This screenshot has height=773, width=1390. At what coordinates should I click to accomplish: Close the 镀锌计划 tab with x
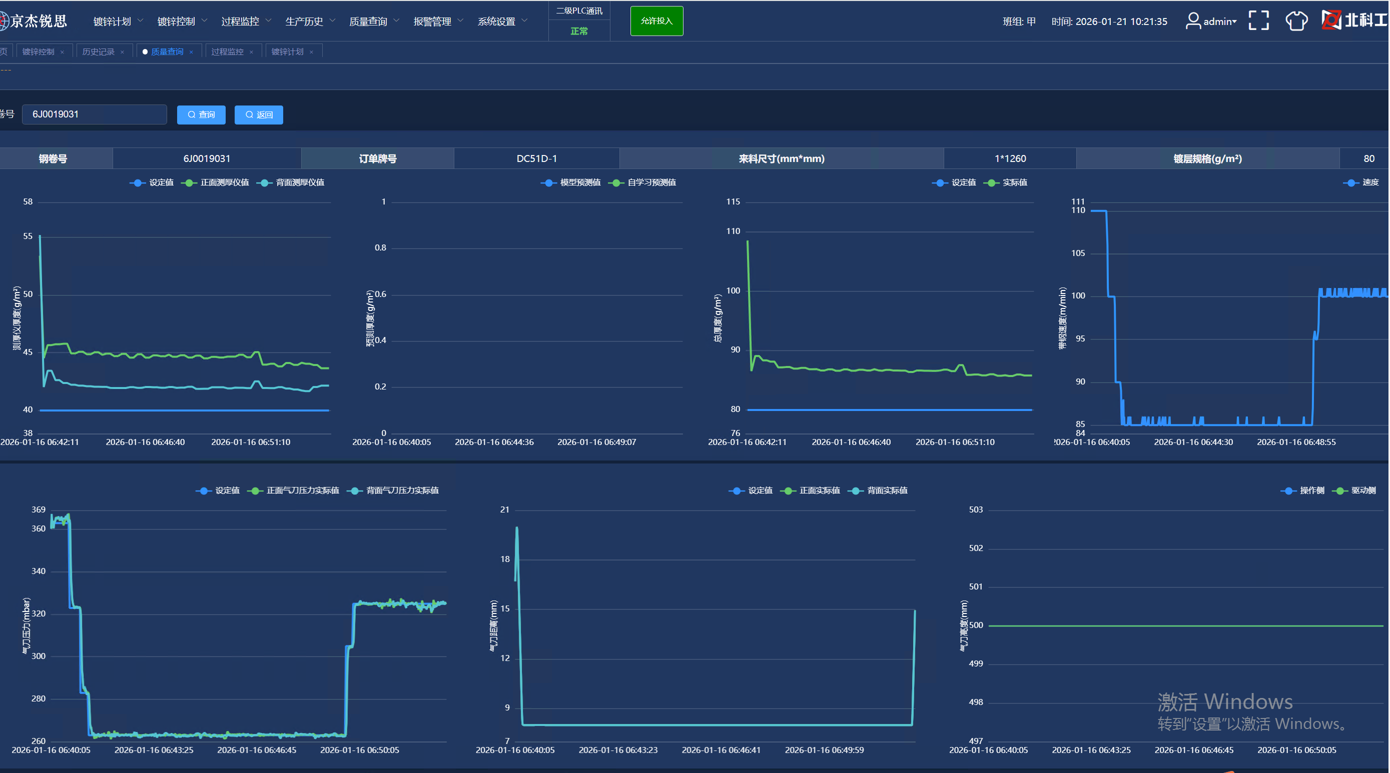311,52
